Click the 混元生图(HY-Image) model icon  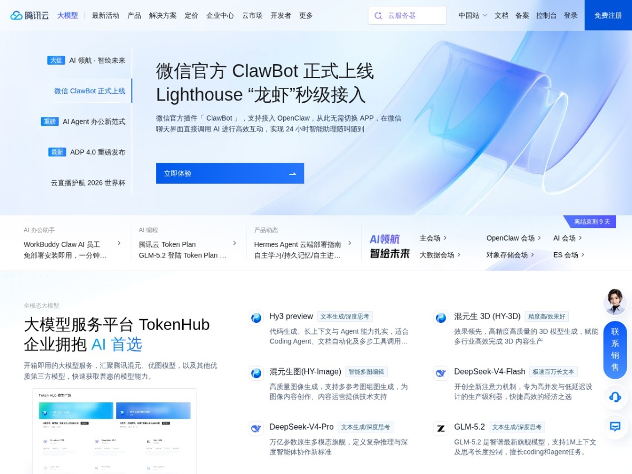[x=256, y=373]
